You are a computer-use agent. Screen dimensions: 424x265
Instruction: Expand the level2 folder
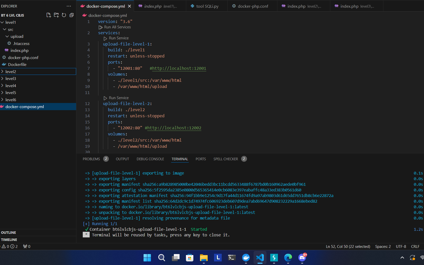pos(11,72)
